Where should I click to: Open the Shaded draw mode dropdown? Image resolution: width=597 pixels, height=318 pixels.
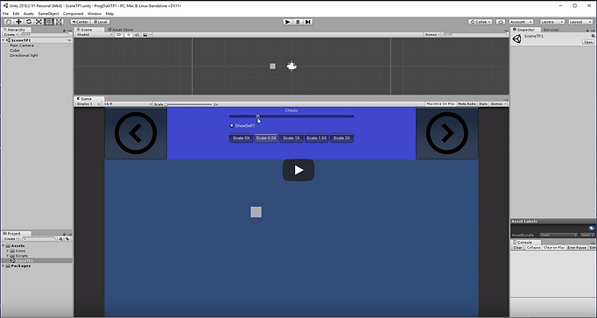(94, 35)
